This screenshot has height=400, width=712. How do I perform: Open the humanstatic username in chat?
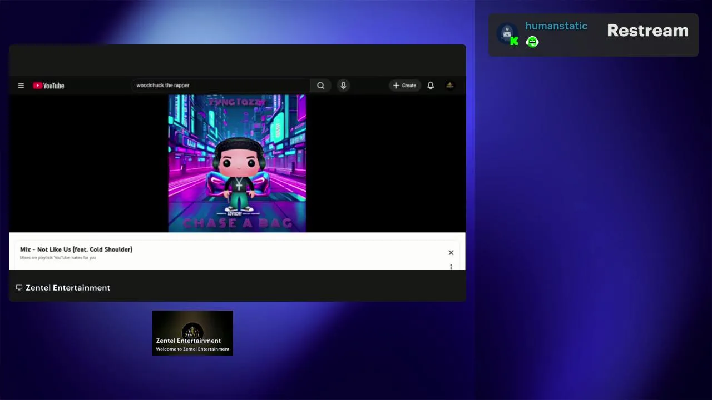(556, 26)
